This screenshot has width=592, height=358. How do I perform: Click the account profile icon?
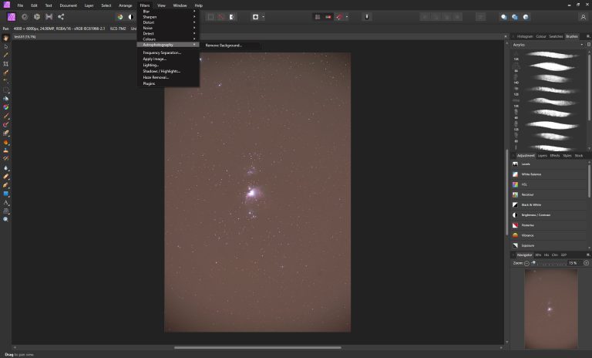(583, 17)
